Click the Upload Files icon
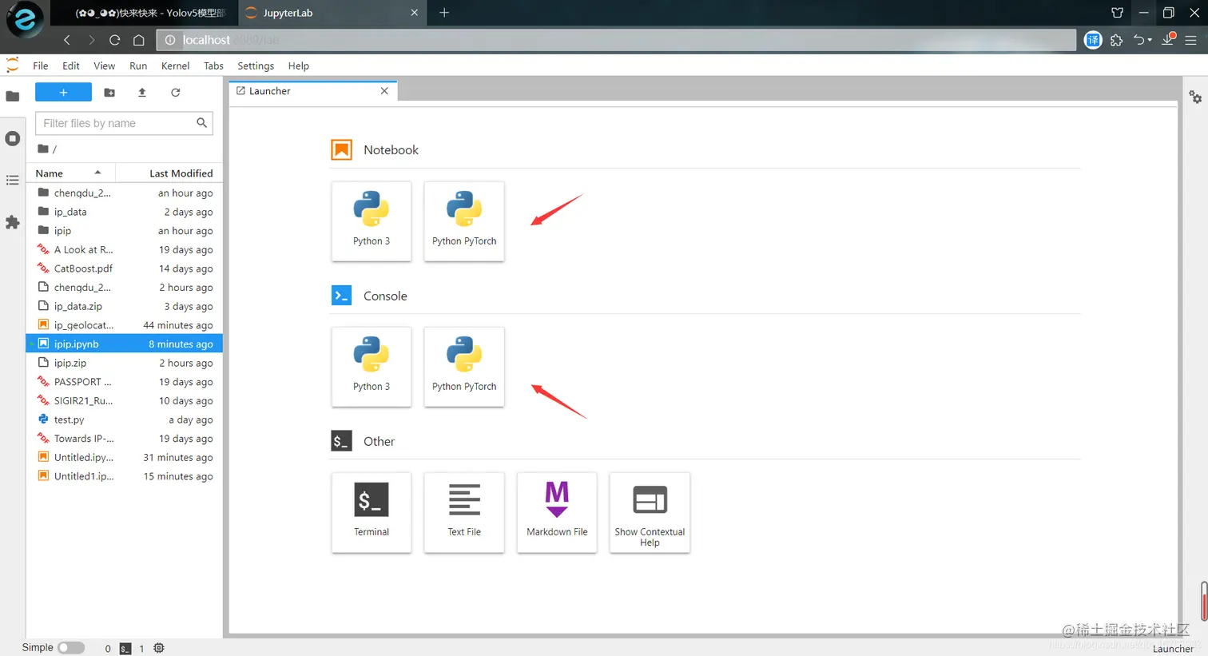Screen dimensions: 1208x656 [x=142, y=93]
